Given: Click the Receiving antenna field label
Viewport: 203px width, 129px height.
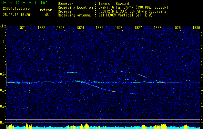Looking at the screenshot, I should pos(74,15).
